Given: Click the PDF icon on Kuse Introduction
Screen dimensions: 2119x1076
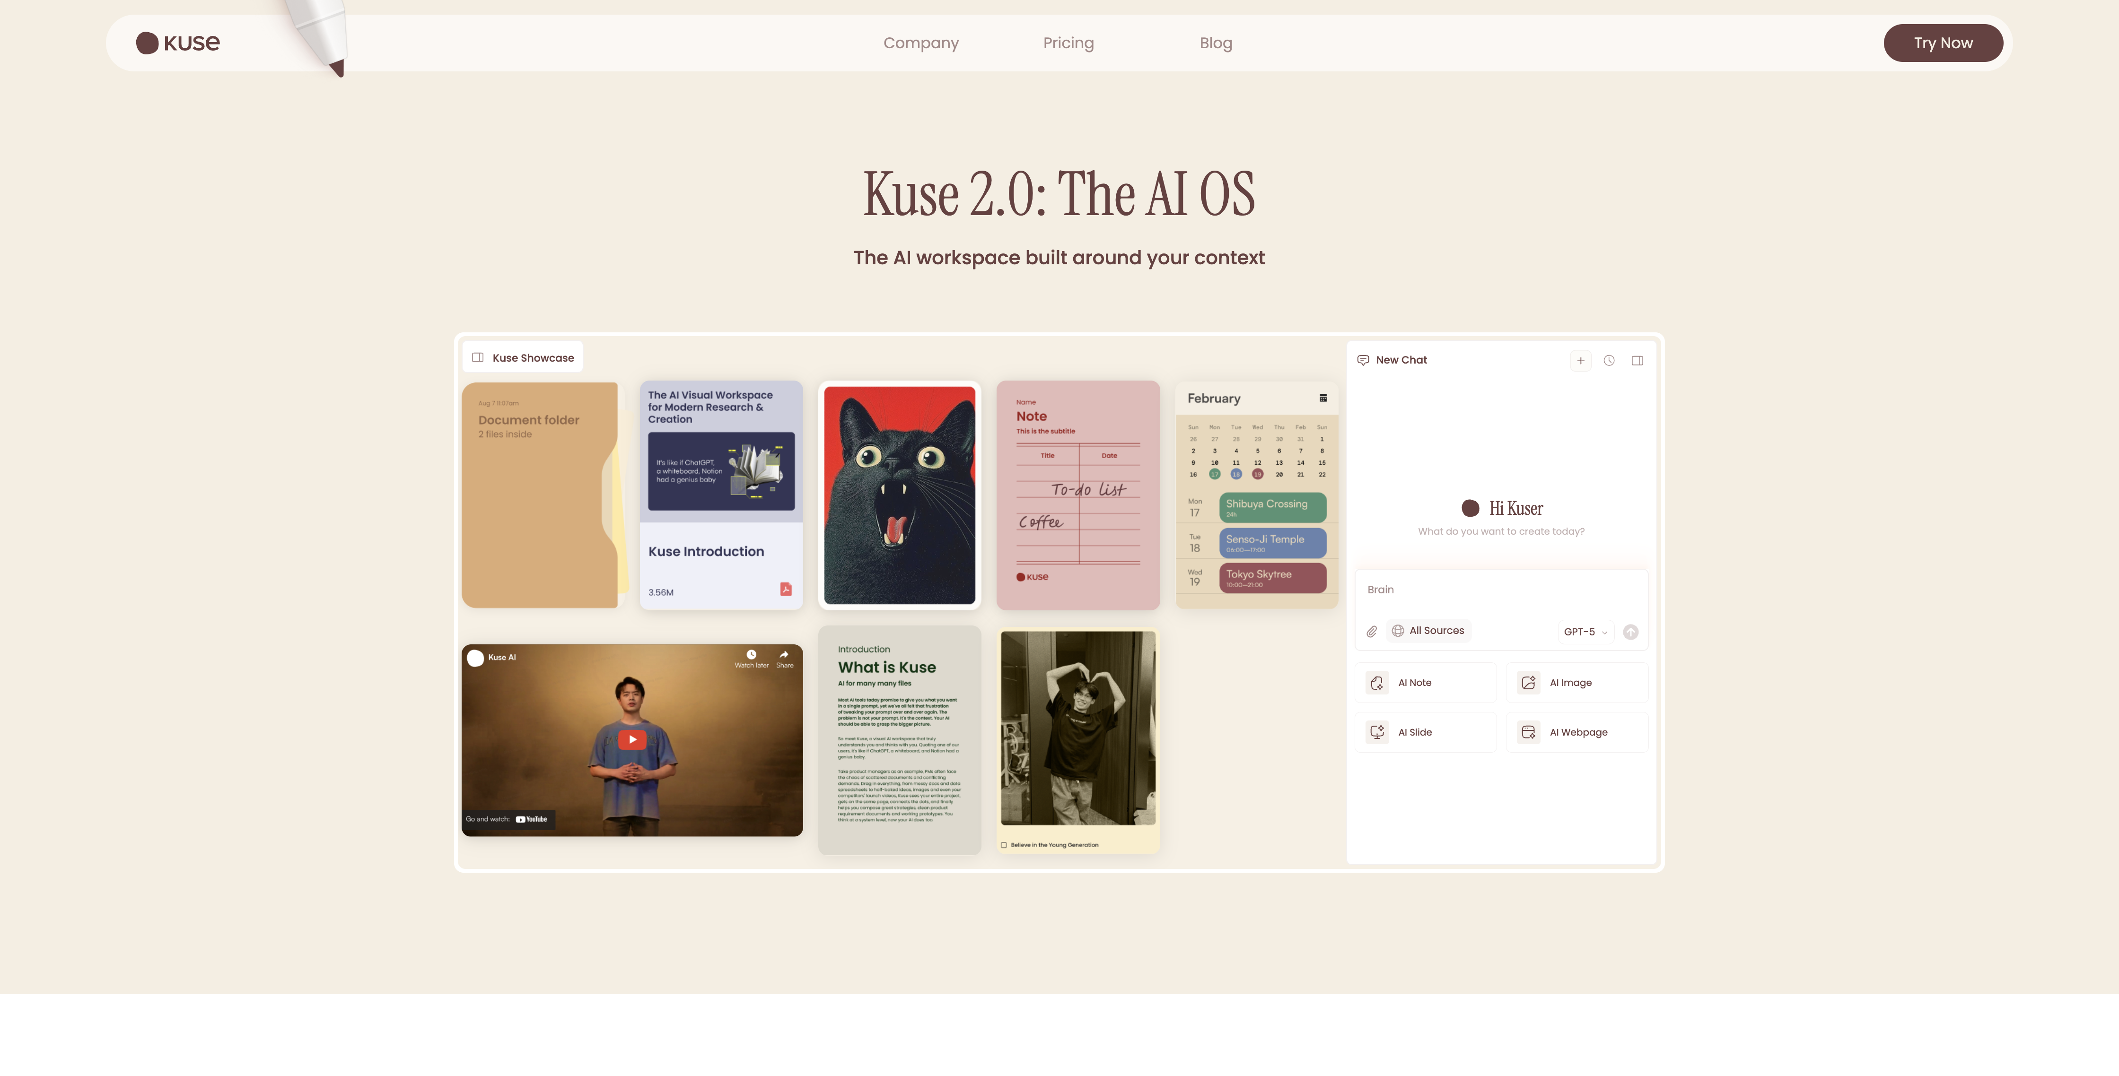Looking at the screenshot, I should tap(786, 590).
